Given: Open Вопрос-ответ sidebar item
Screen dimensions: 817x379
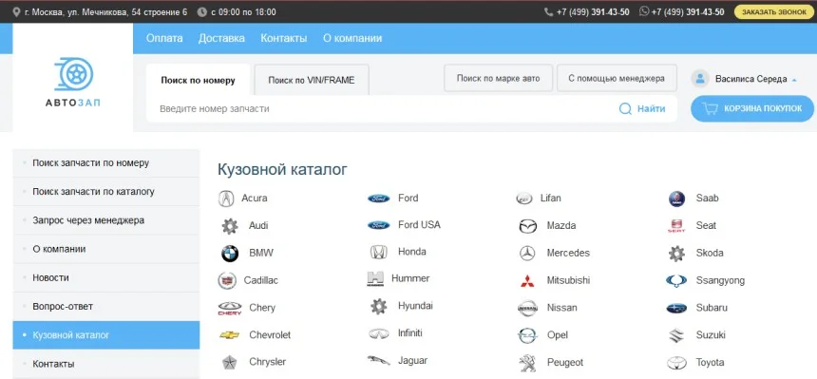Looking at the screenshot, I should (x=106, y=307).
